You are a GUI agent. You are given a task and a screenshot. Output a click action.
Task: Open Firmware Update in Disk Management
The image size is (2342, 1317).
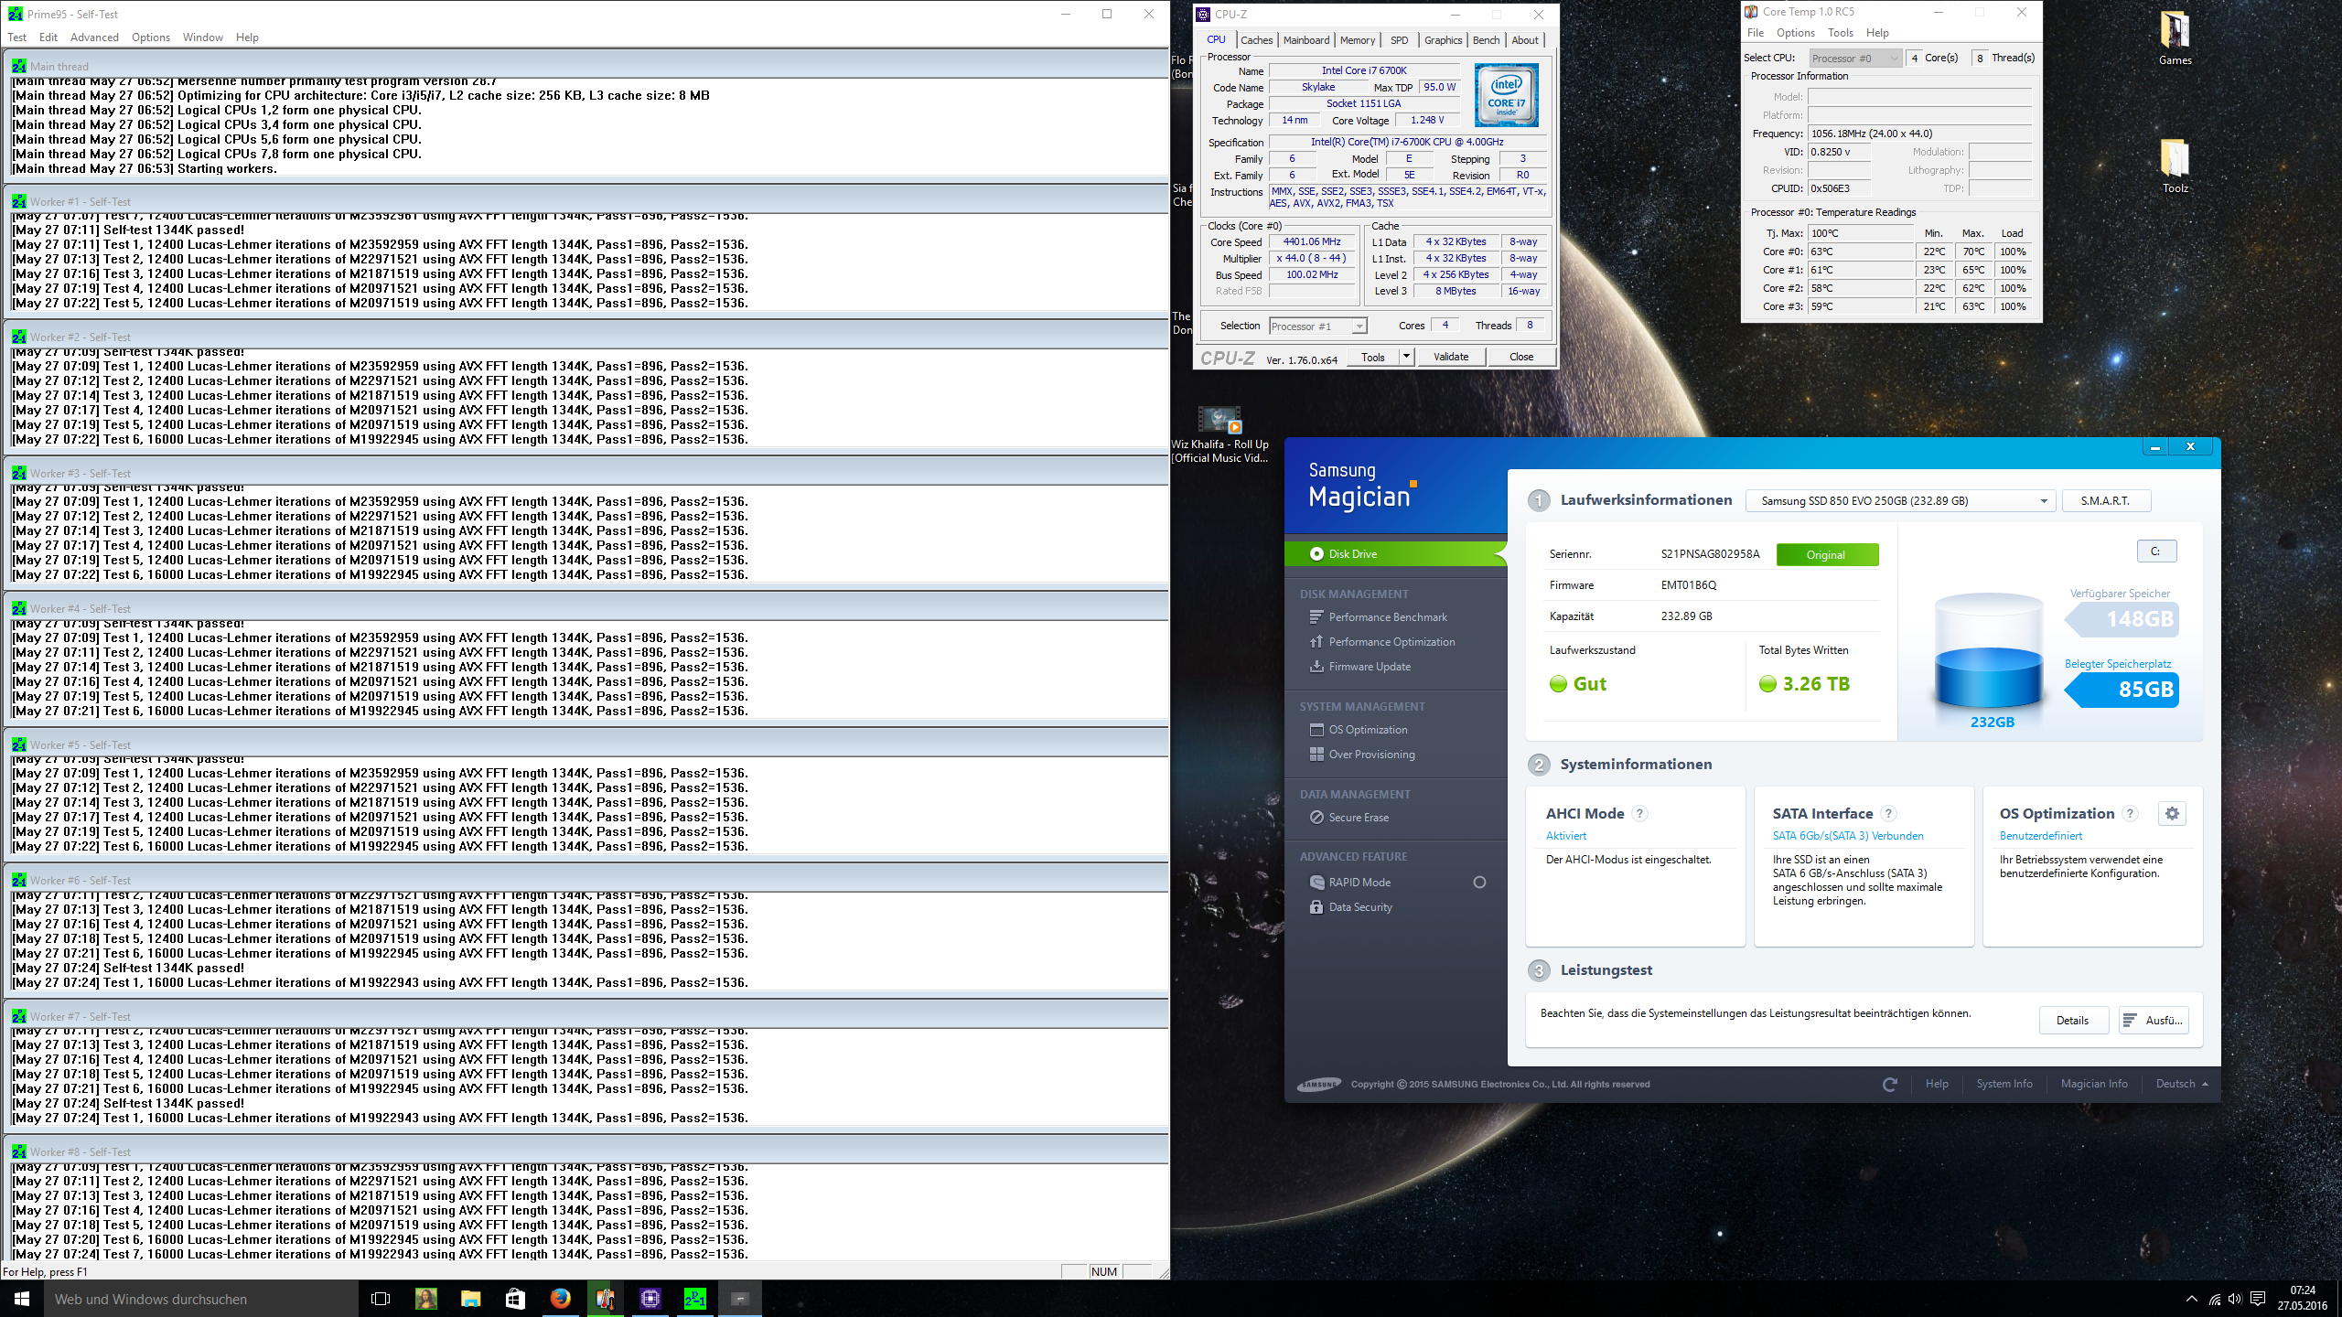click(1369, 667)
